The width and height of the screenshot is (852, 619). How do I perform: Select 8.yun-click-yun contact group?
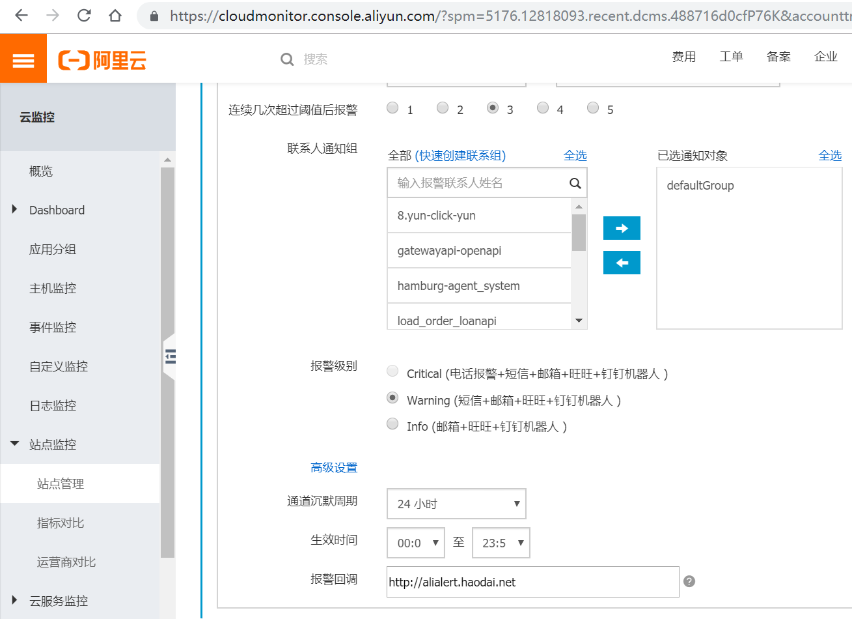click(479, 215)
